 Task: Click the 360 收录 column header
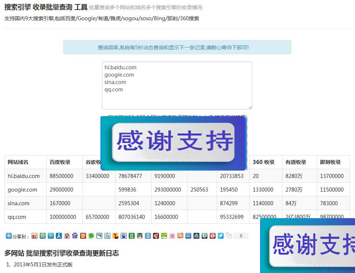264,162
